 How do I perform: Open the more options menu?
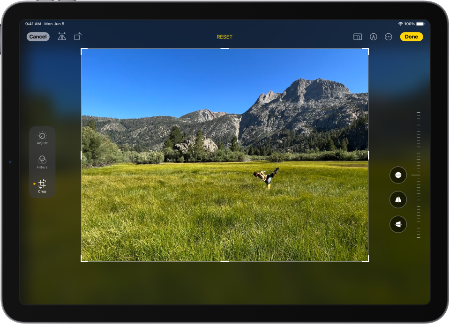point(388,37)
